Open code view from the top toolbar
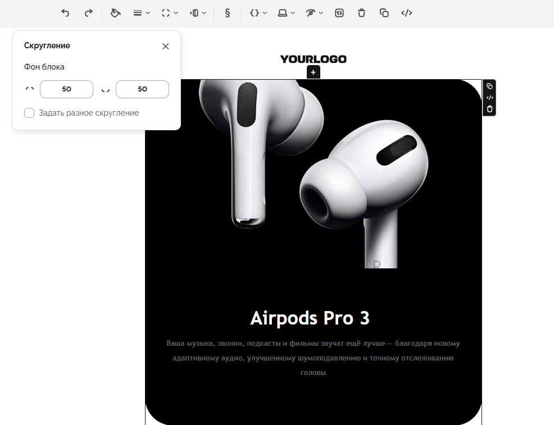 point(406,13)
